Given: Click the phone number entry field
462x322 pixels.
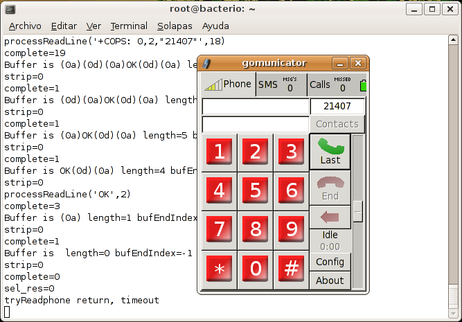Looking at the screenshot, I should 256,107.
